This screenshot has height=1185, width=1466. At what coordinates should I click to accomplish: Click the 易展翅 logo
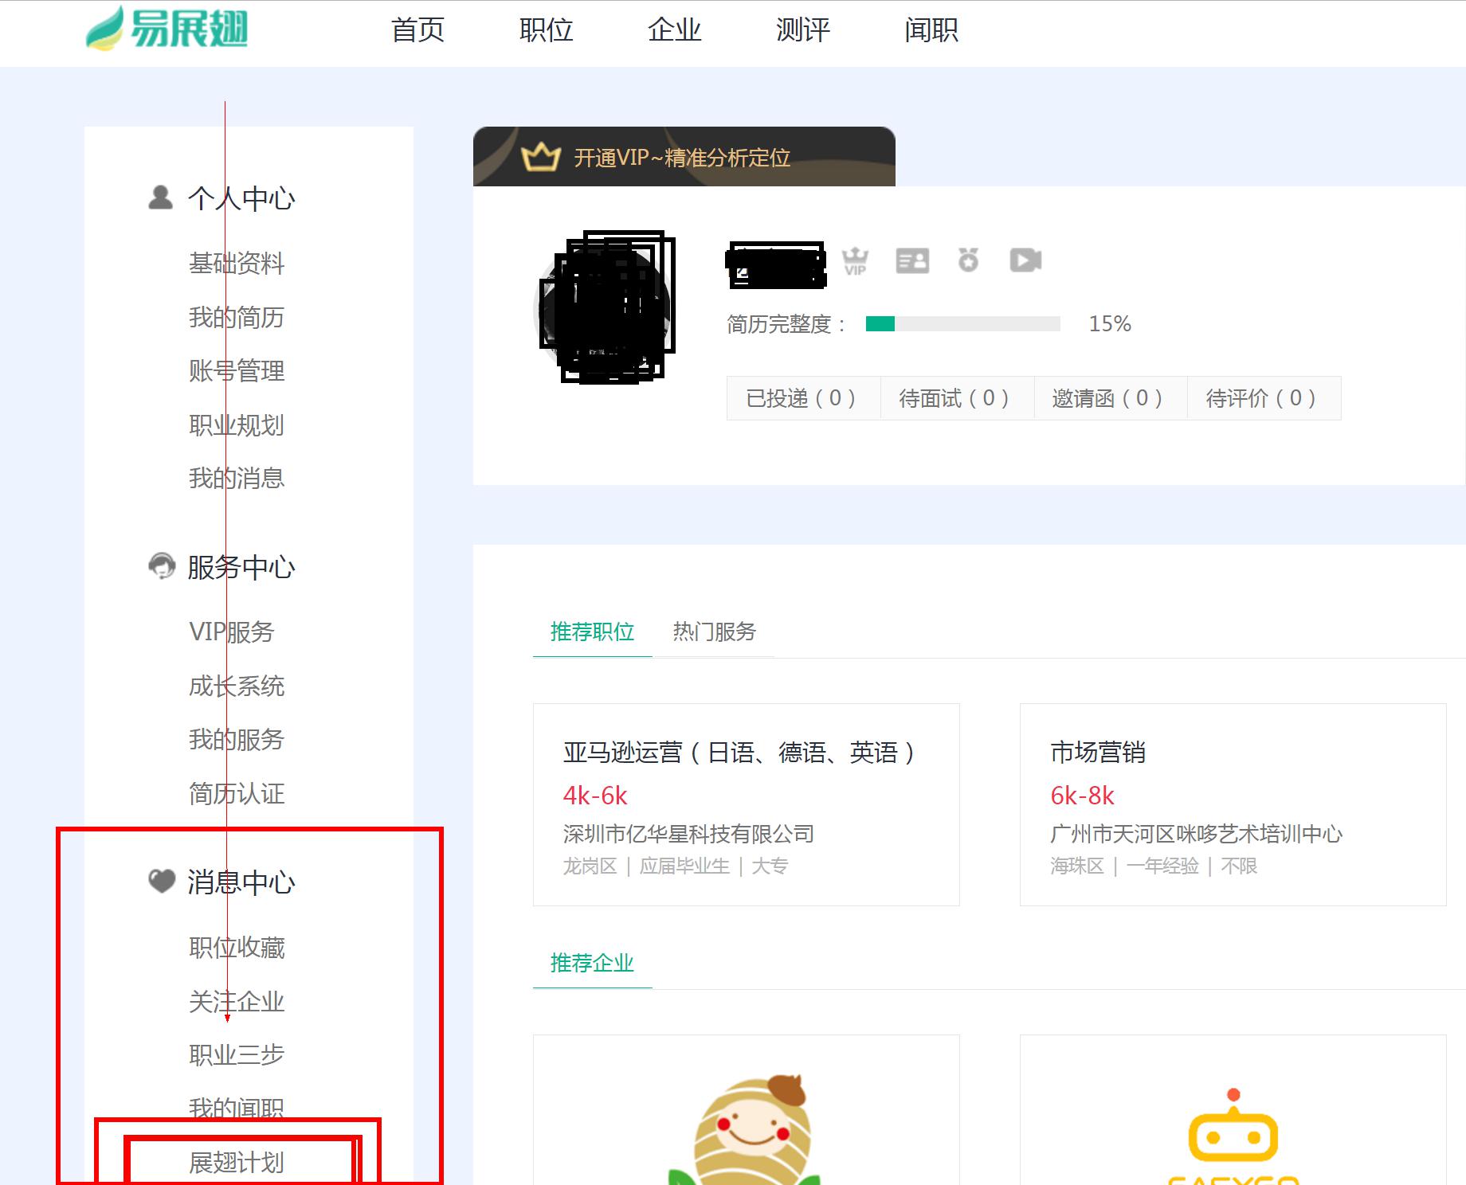167,29
